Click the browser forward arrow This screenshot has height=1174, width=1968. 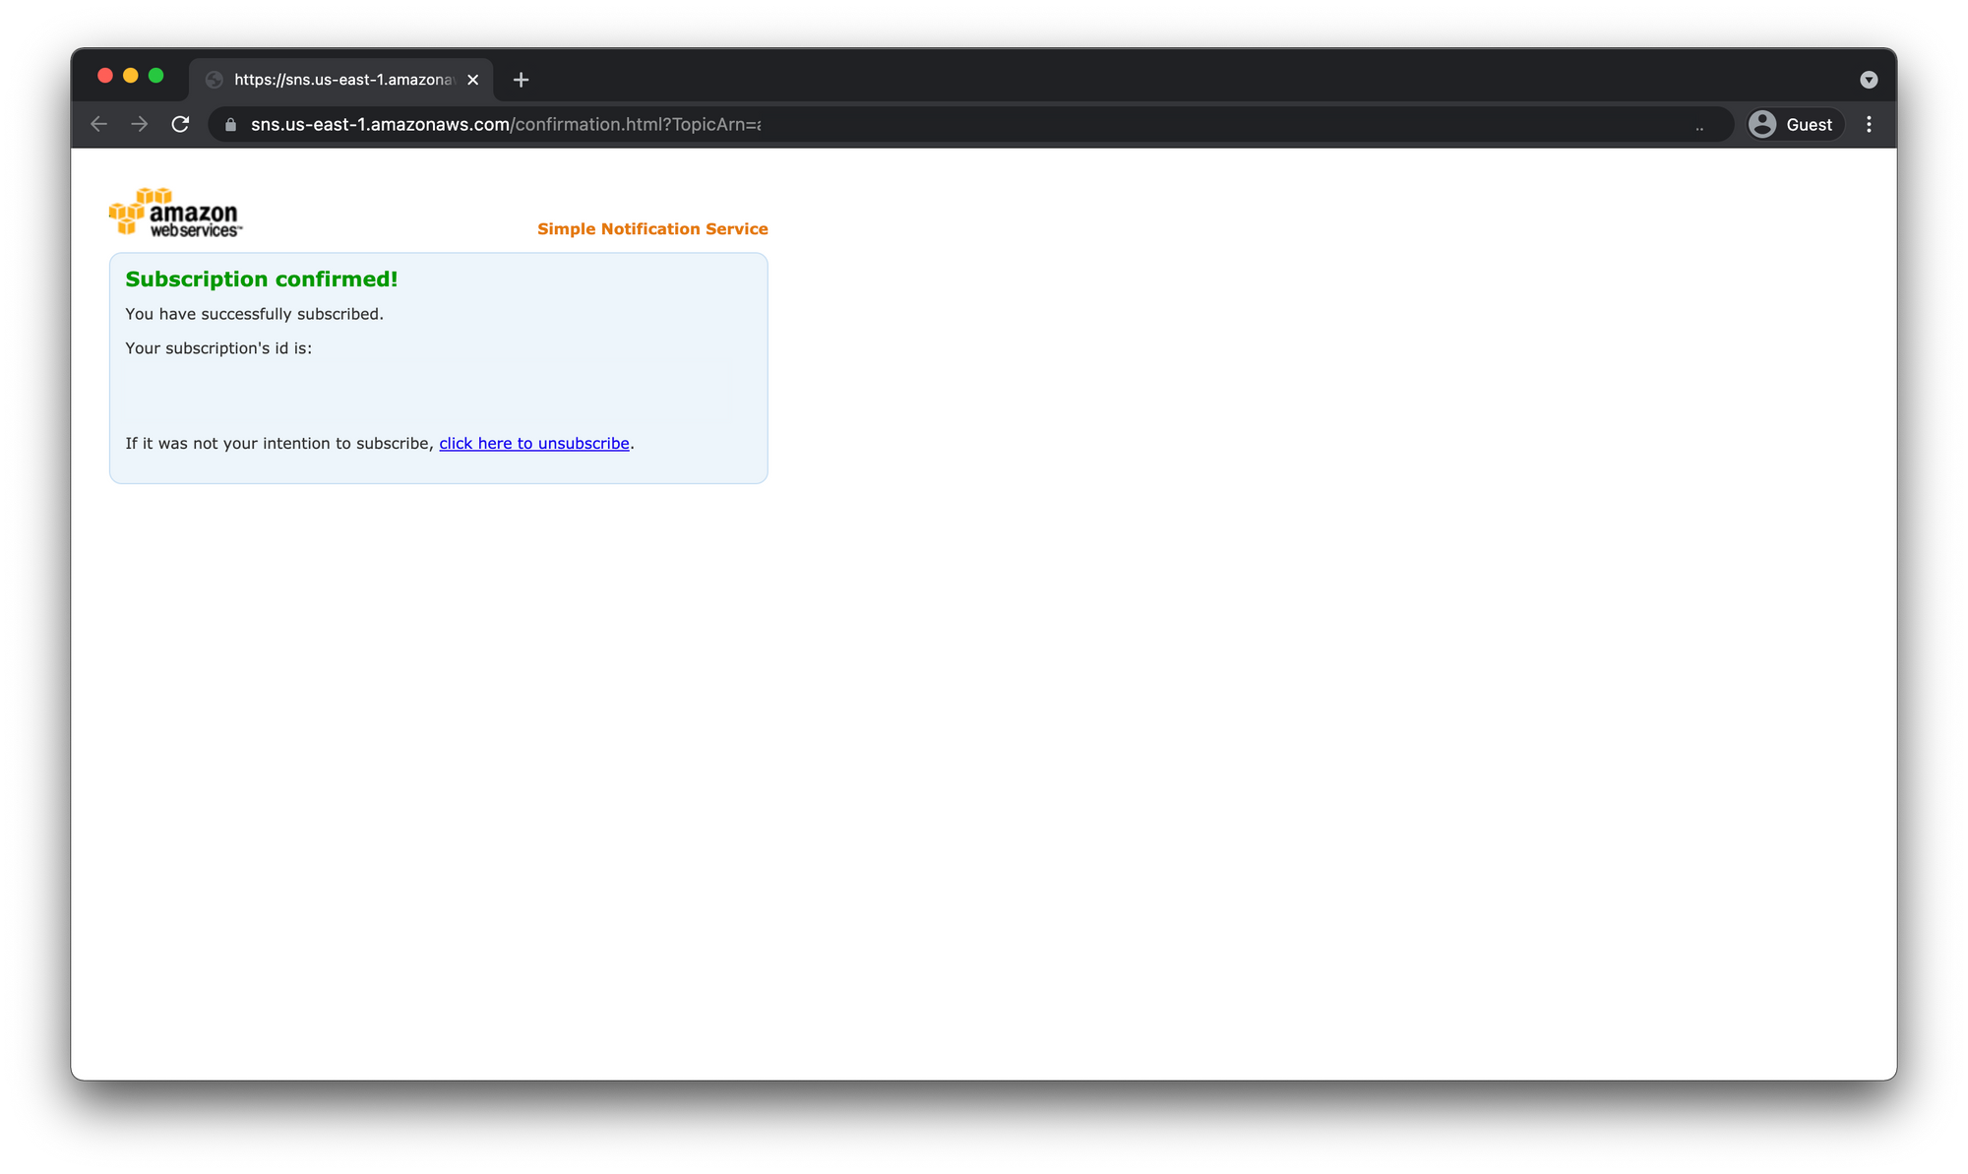[140, 124]
